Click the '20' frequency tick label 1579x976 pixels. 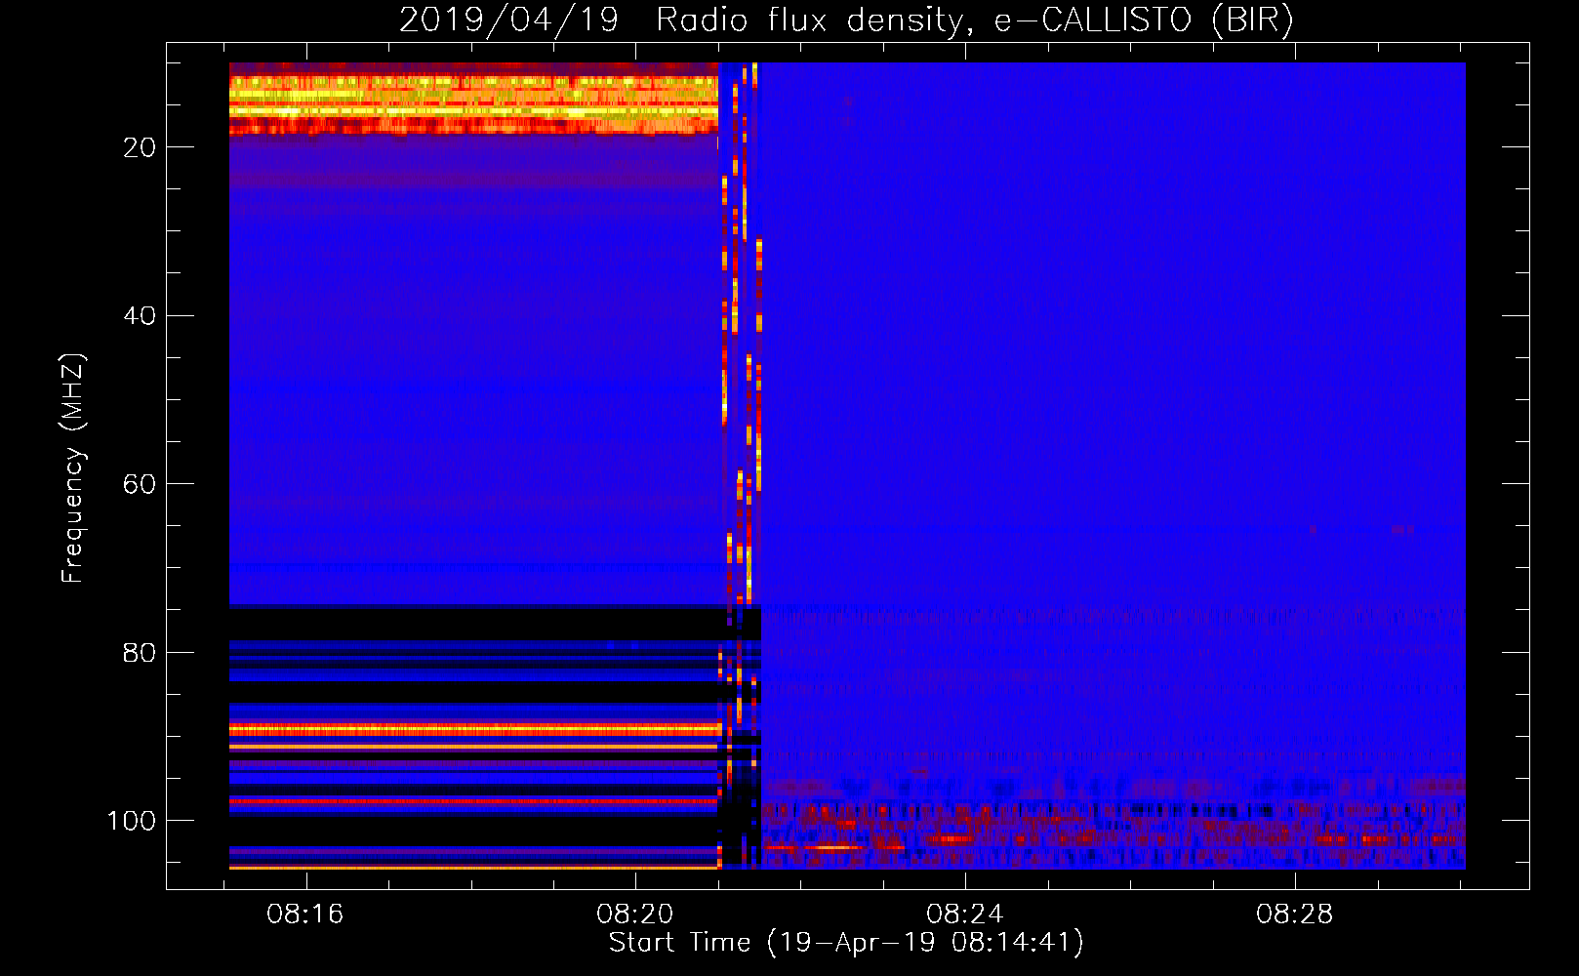[140, 147]
